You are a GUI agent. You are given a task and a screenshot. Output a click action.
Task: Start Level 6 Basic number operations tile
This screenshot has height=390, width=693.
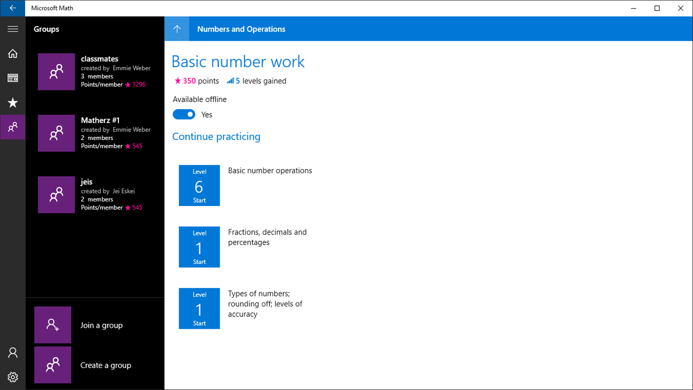tap(199, 185)
